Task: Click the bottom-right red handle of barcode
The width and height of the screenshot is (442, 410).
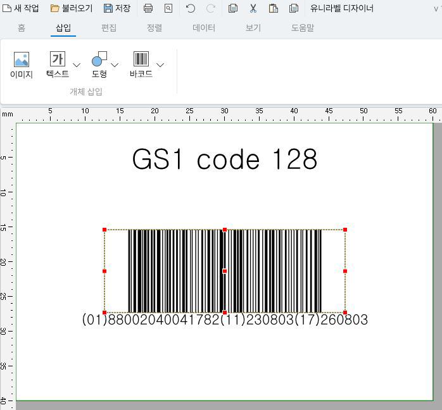Action: tap(345, 313)
